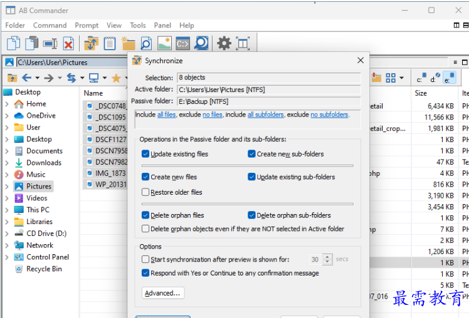This screenshot has height=318, width=469.
Task: Open the Back arrow history dropdown
Action: [x=38, y=78]
